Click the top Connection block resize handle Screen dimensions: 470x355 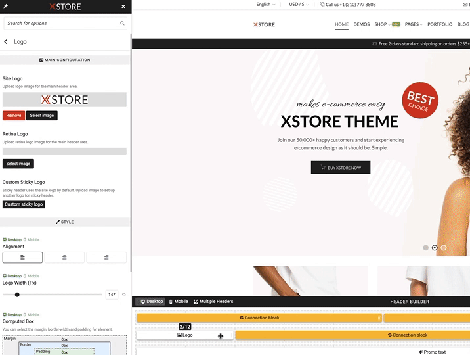(379, 318)
